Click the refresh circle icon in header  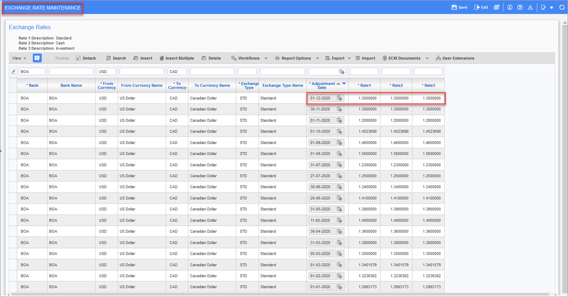click(562, 7)
